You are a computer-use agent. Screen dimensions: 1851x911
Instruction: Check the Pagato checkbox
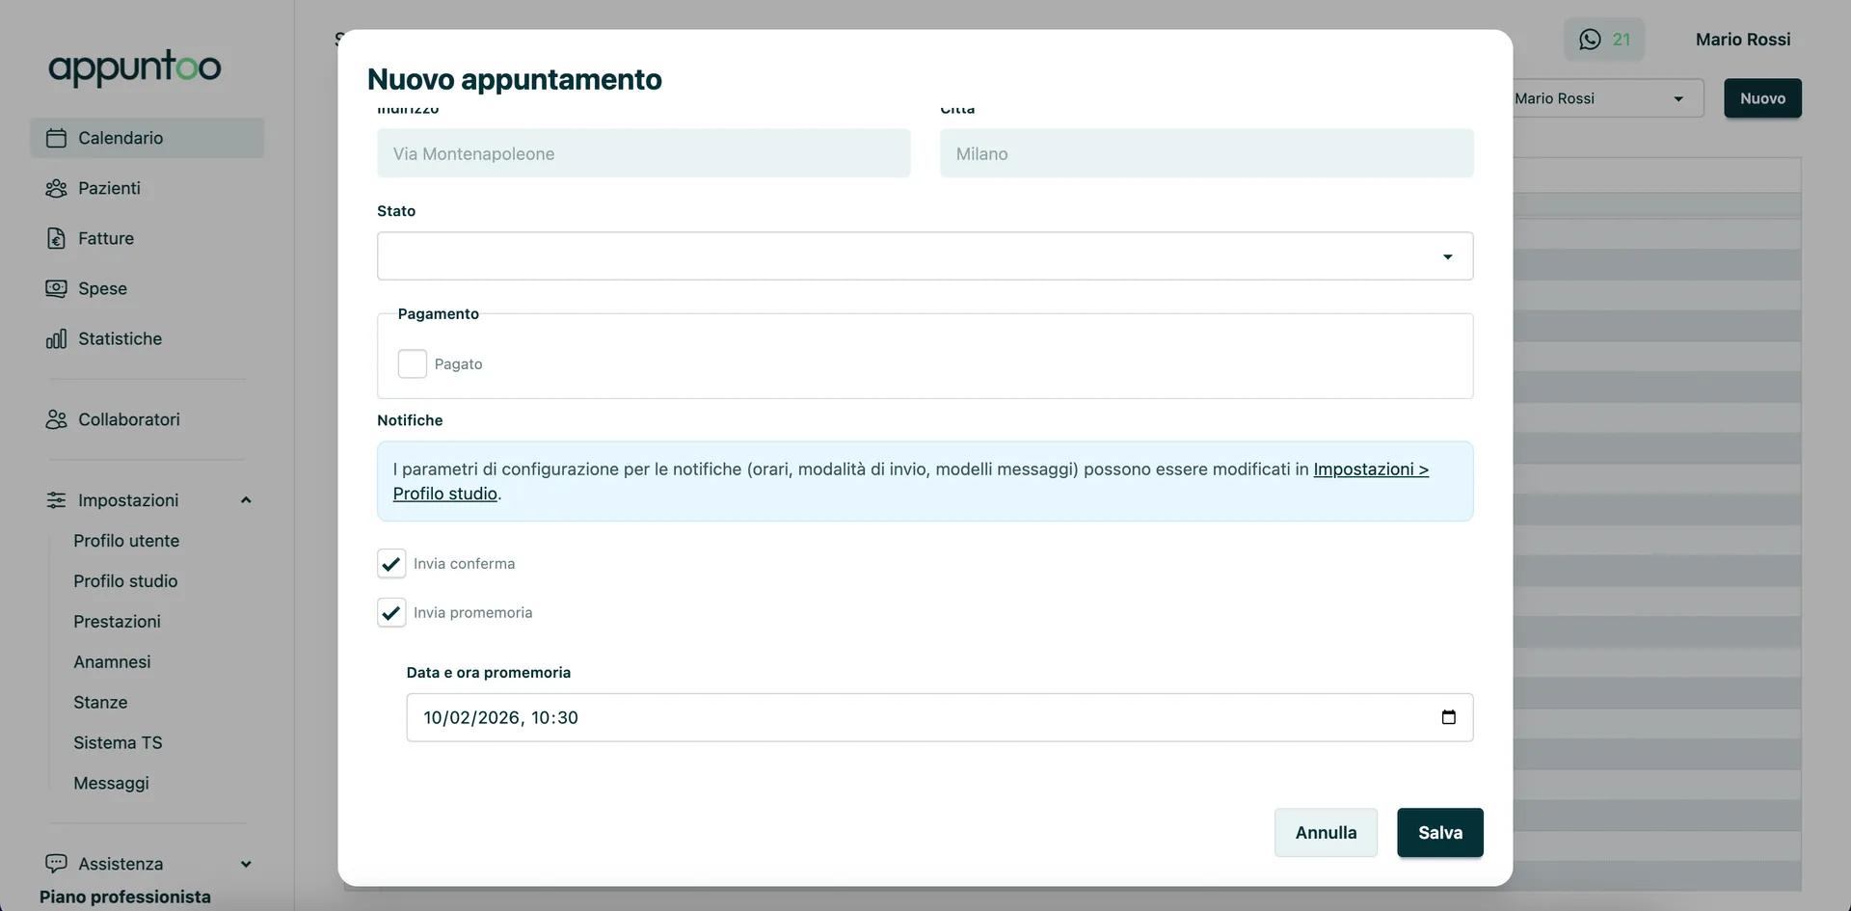pos(413,363)
